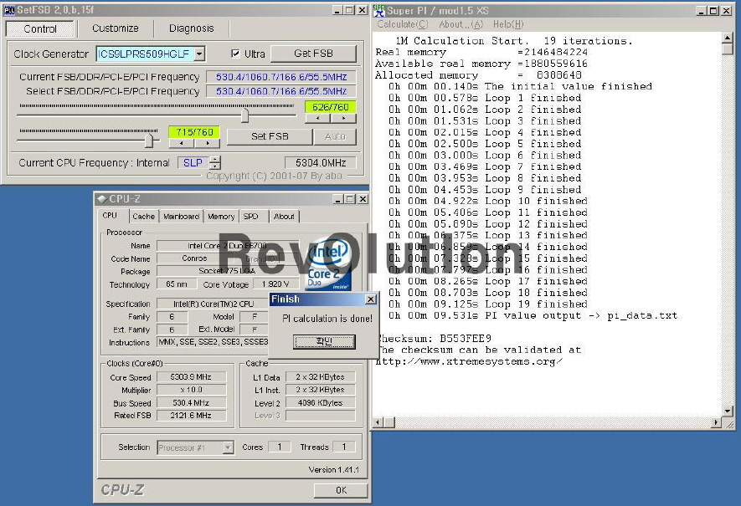Minimize the CPU-Z window

pyautogui.click(x=338, y=199)
